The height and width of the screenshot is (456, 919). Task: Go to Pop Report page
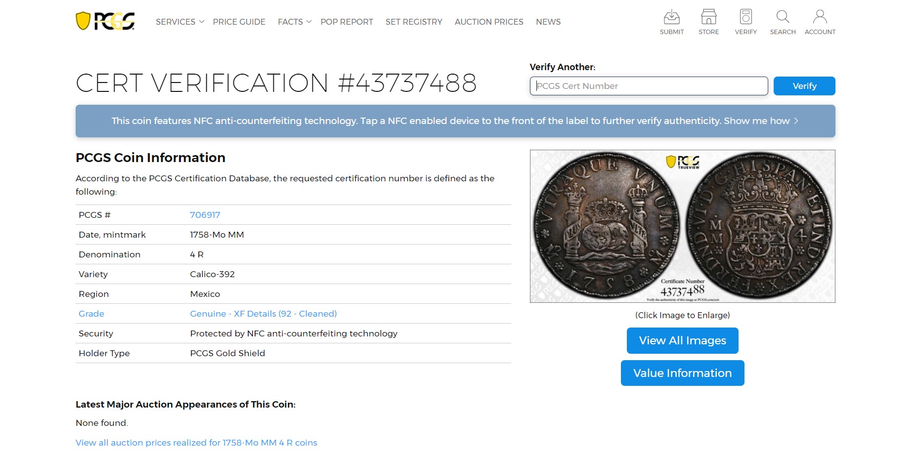click(x=347, y=22)
